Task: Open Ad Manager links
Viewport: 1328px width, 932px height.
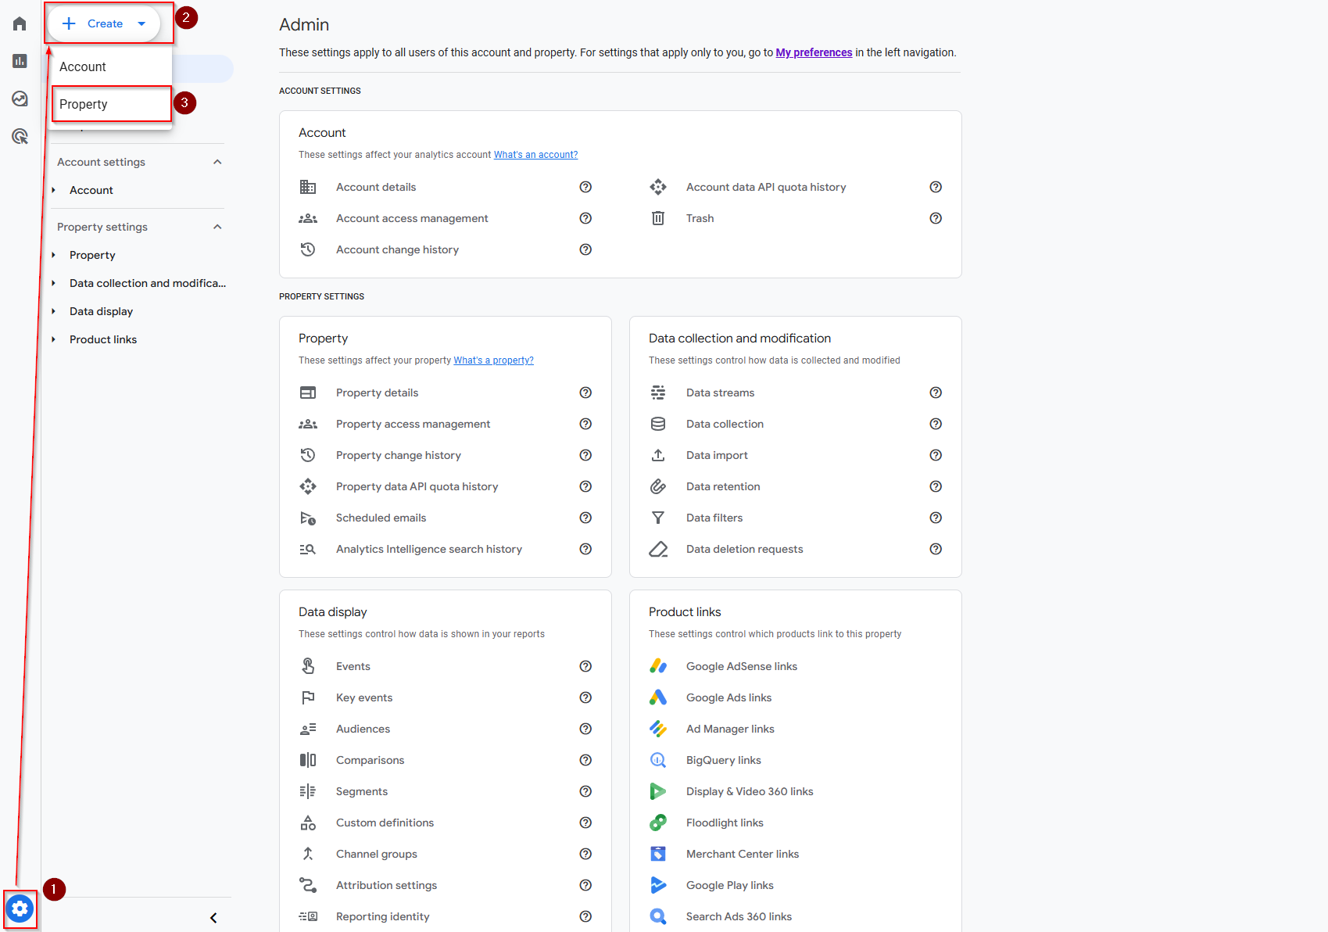Action: pyautogui.click(x=730, y=729)
